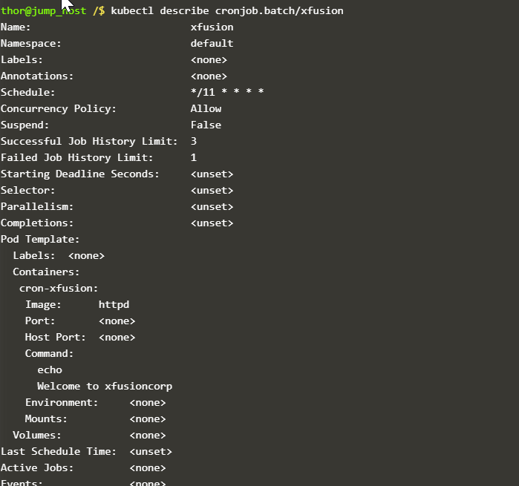Click the Name value xfusion

[212, 27]
